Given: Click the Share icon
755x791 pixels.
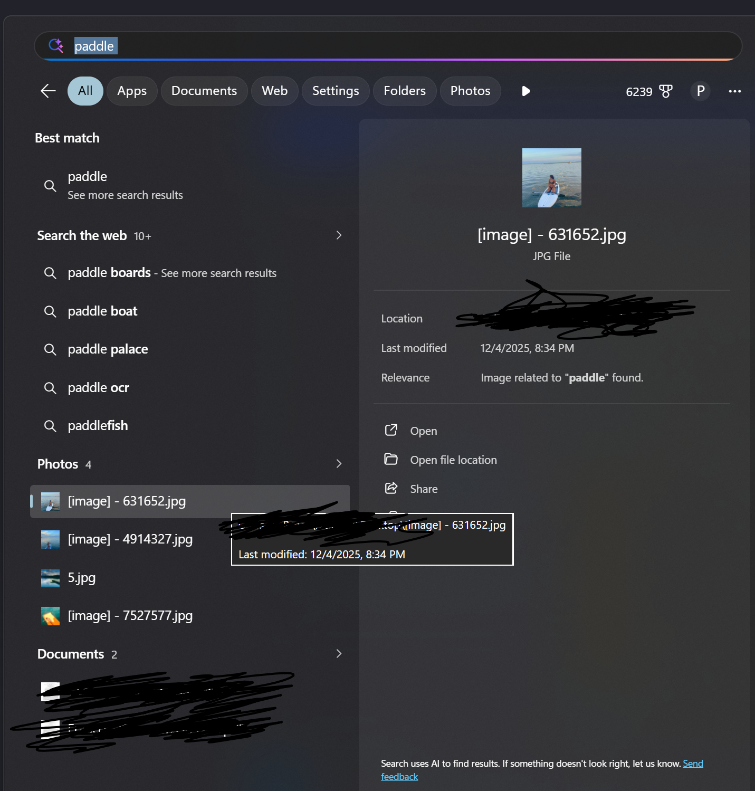Looking at the screenshot, I should click(391, 489).
